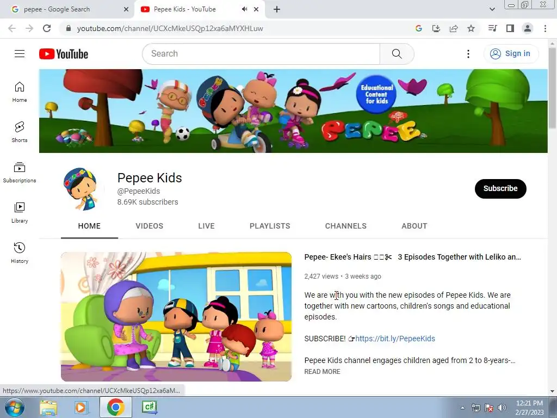Viewport: 557px width, 418px height.
Task: Open Subscriptions in the sidebar
Action: [x=20, y=173]
